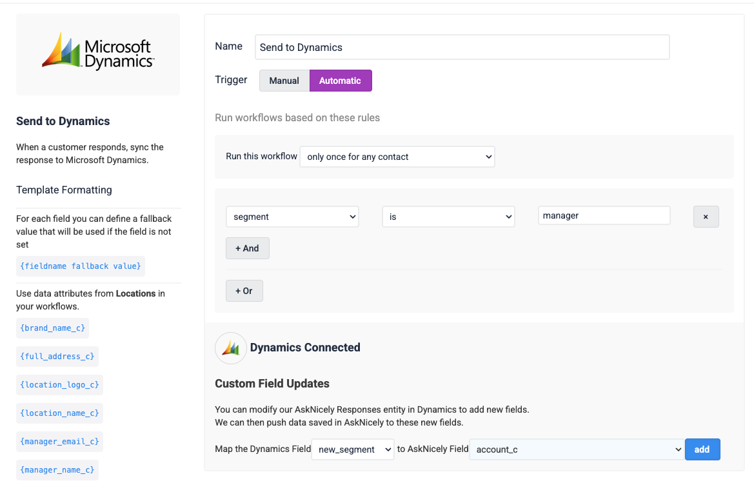Click the blue add button
Image resolution: width=754 pixels, height=481 pixels.
coord(702,449)
